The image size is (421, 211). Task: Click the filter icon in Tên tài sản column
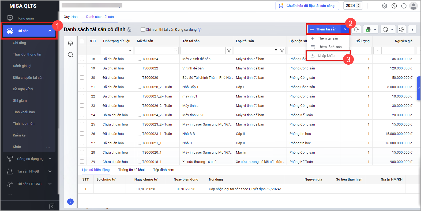229,50
